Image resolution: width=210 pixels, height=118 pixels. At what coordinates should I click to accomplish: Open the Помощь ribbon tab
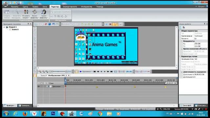[100, 7]
